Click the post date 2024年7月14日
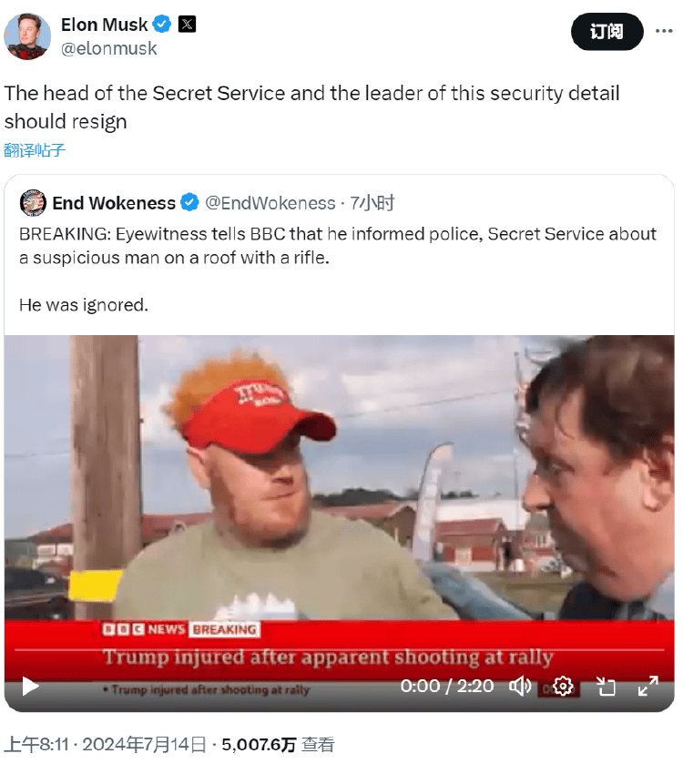683x764 pixels. click(x=144, y=744)
